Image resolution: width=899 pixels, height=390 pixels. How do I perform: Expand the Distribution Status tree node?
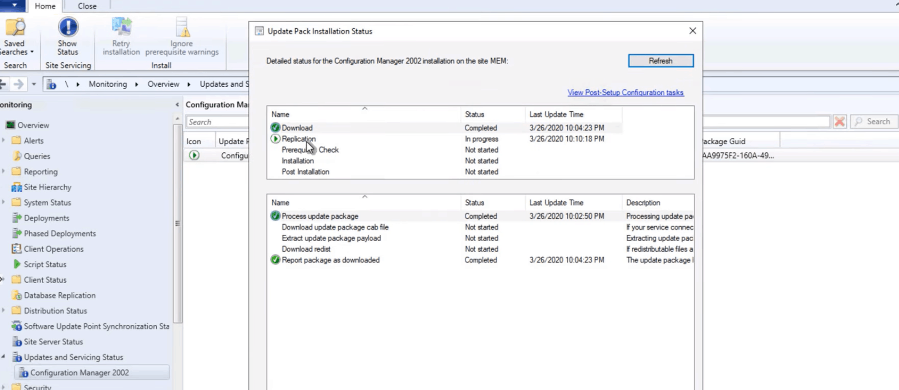point(4,310)
